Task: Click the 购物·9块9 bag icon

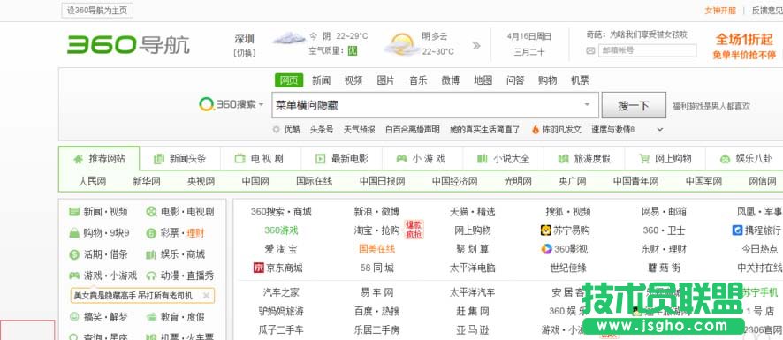Action: (x=74, y=233)
